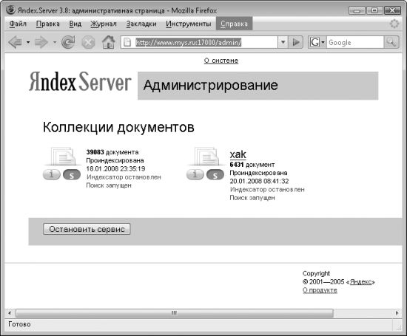Open the Справка menu
Screen dimensions: 407x336
pos(234,24)
